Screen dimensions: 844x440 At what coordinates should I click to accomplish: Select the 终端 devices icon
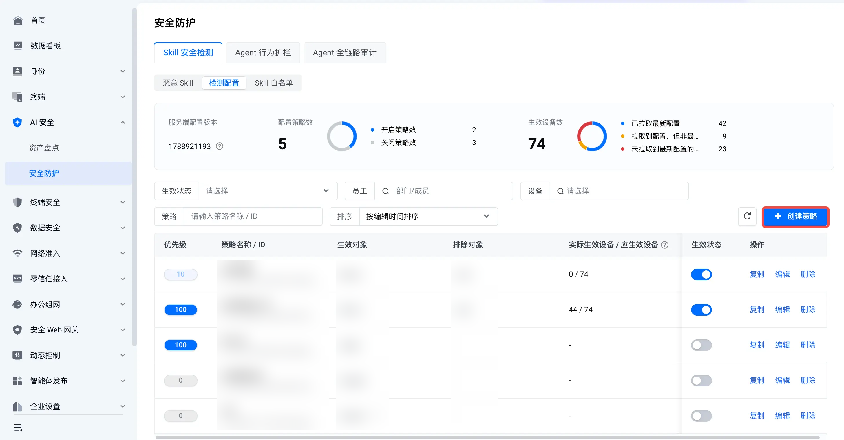click(x=18, y=97)
